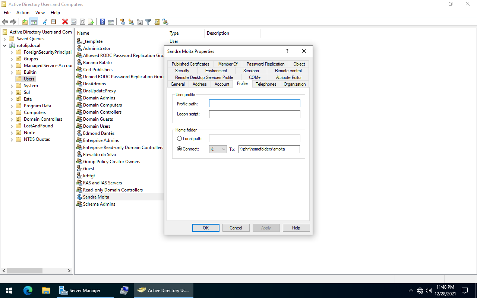This screenshot has width=477, height=298.
Task: Open the Action menu
Action: pos(23,13)
